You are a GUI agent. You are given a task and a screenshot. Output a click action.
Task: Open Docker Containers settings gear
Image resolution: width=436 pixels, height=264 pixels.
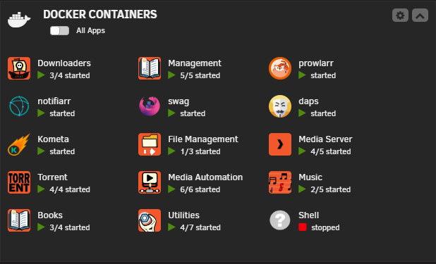(x=400, y=15)
